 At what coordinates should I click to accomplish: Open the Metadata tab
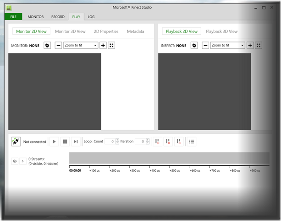136,32
